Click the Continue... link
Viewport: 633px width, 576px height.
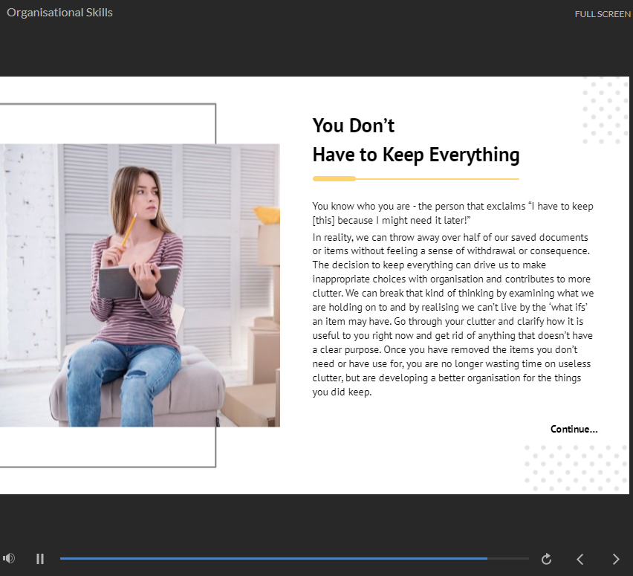(x=574, y=429)
